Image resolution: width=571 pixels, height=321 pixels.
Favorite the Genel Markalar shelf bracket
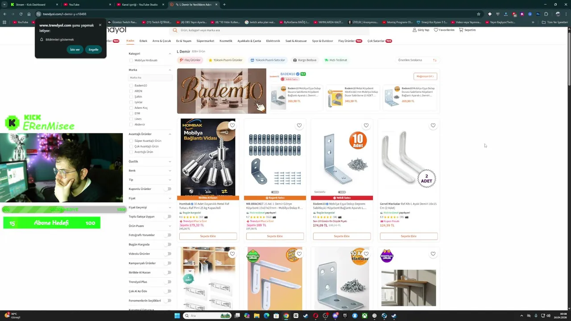click(x=433, y=125)
